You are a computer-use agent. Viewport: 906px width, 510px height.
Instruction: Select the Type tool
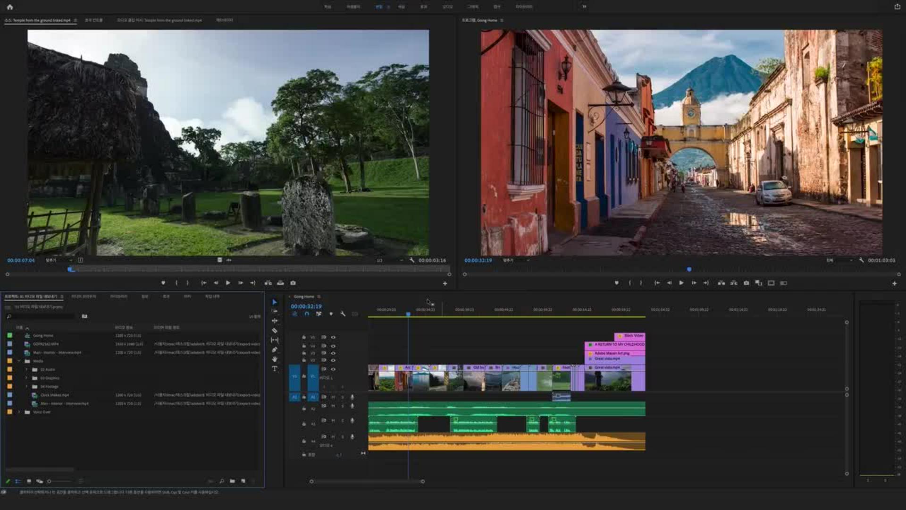coord(275,369)
